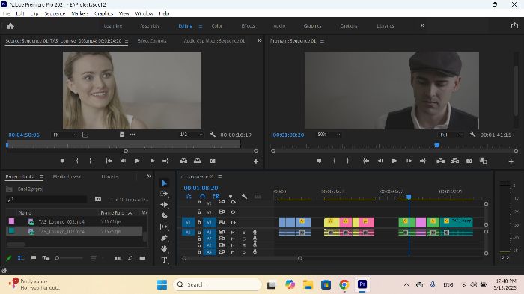This screenshot has height=294, width=524.
Task: Expand Project panel group overflow chevron
Action: click(x=149, y=177)
